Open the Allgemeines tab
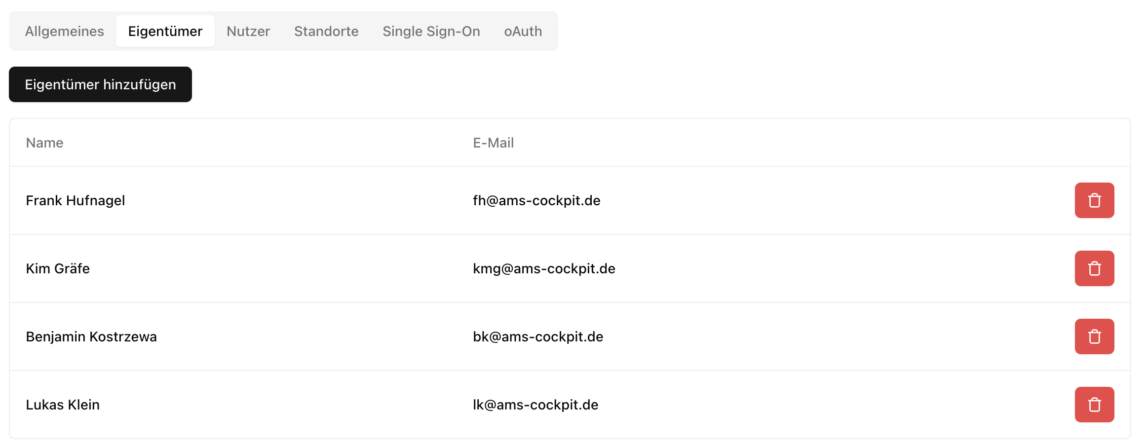This screenshot has width=1146, height=446. 65,31
